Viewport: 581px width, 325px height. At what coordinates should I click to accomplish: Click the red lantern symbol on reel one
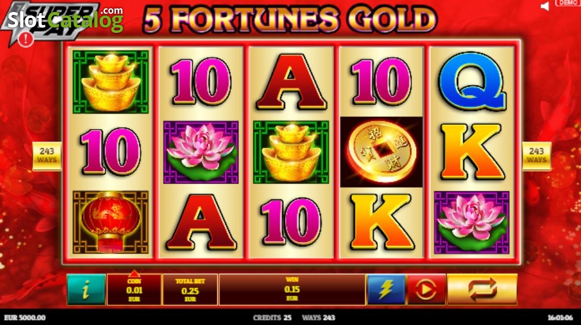click(x=111, y=222)
